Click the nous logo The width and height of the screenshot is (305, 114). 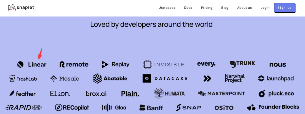click(278, 65)
